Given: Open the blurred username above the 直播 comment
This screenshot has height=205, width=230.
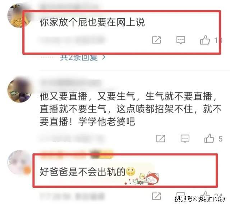Looking at the screenshot, I should [71, 83].
